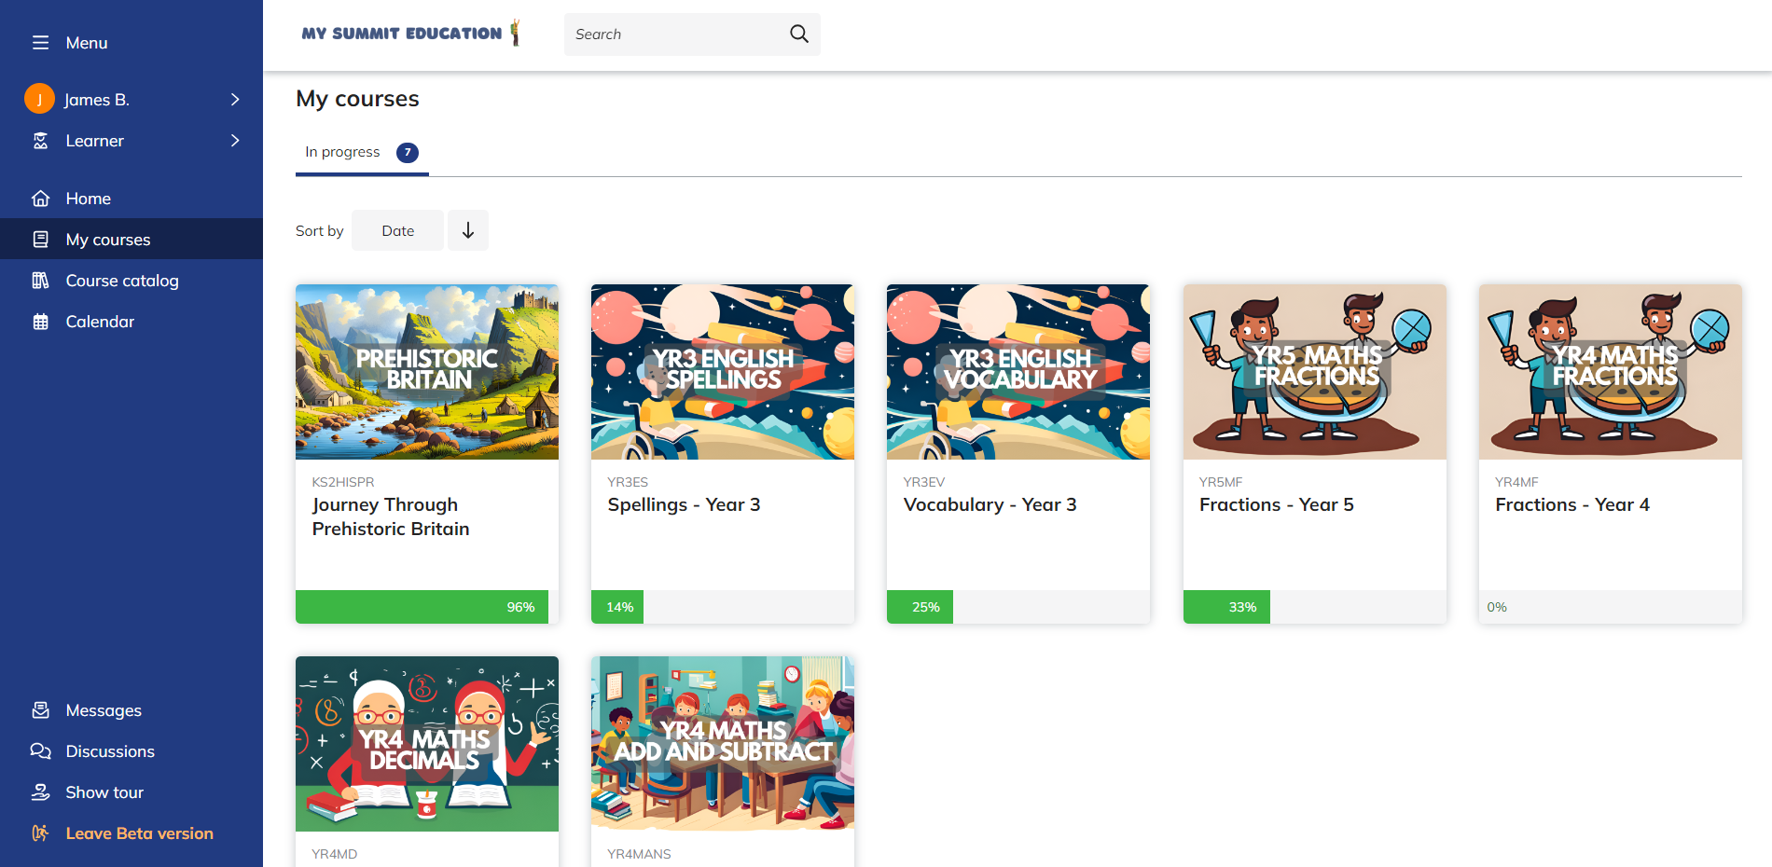
Task: Click the YR4MANS course code
Action: coord(639,854)
